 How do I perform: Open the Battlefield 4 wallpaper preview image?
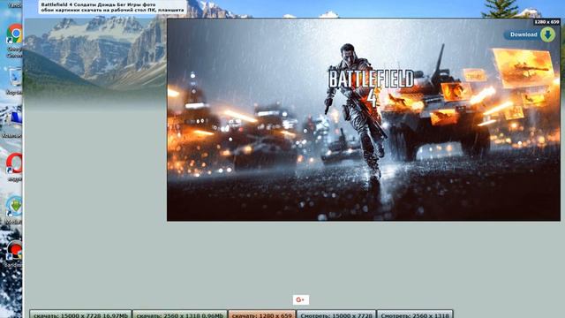[364, 120]
